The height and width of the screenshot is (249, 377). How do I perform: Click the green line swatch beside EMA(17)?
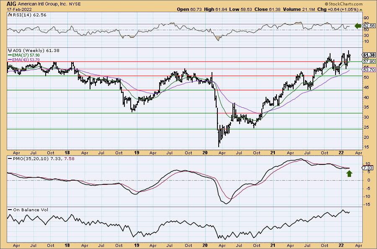[10, 55]
